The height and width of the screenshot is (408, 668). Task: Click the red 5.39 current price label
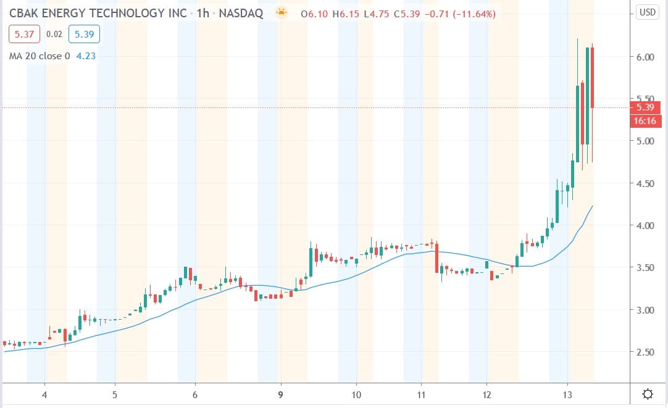tap(646, 107)
